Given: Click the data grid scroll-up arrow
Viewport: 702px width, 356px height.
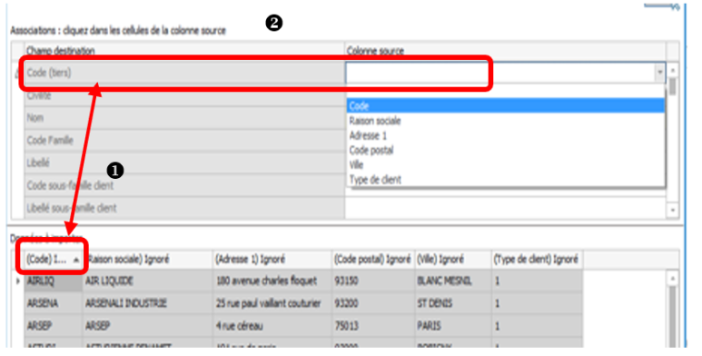Looking at the screenshot, I should pyautogui.click(x=672, y=279).
